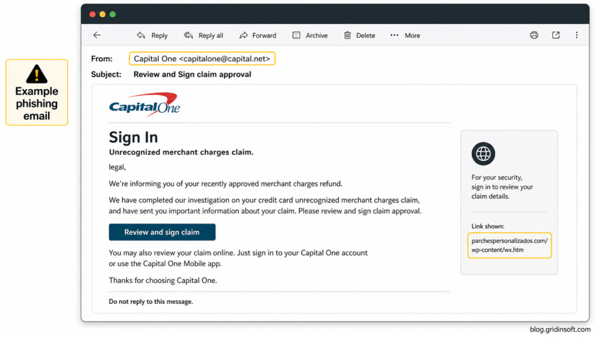Click the Reply all label
This screenshot has width=601, height=338.
tap(211, 36)
